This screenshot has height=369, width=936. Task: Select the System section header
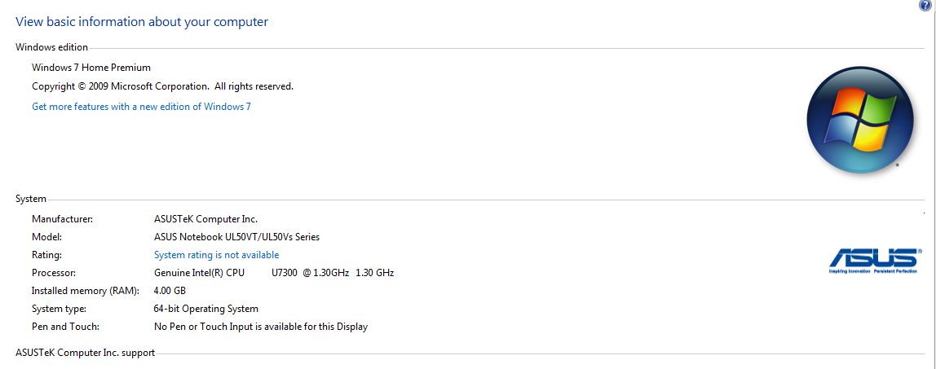(x=31, y=199)
